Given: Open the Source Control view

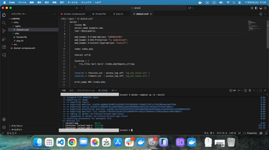Looking at the screenshot, I should point(4,31).
